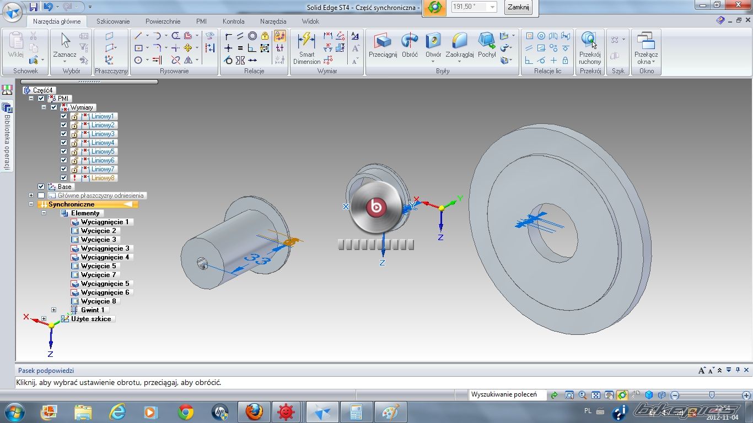Expand the Gwint 1 tree node
The image size is (753, 423).
[x=53, y=310]
